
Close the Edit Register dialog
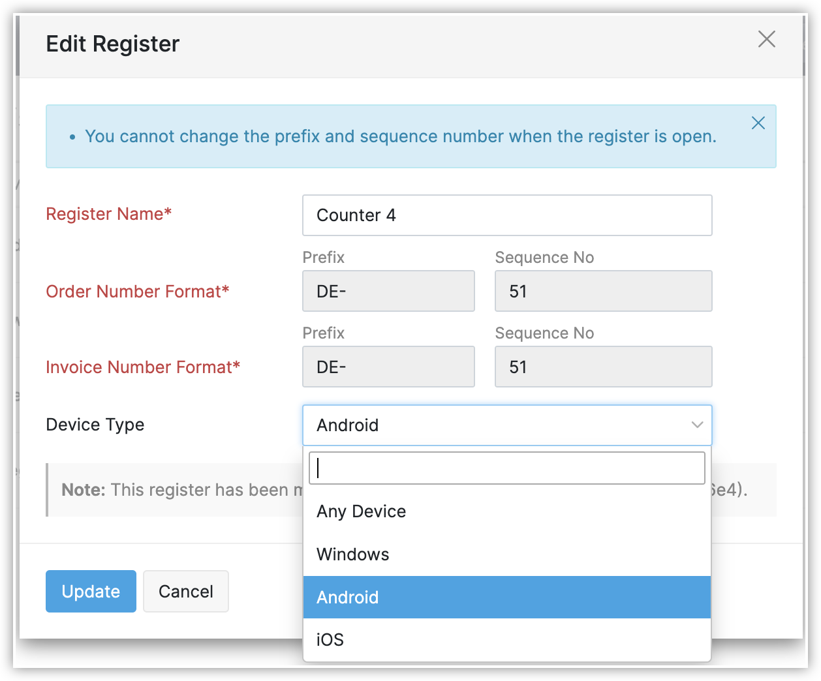click(767, 39)
